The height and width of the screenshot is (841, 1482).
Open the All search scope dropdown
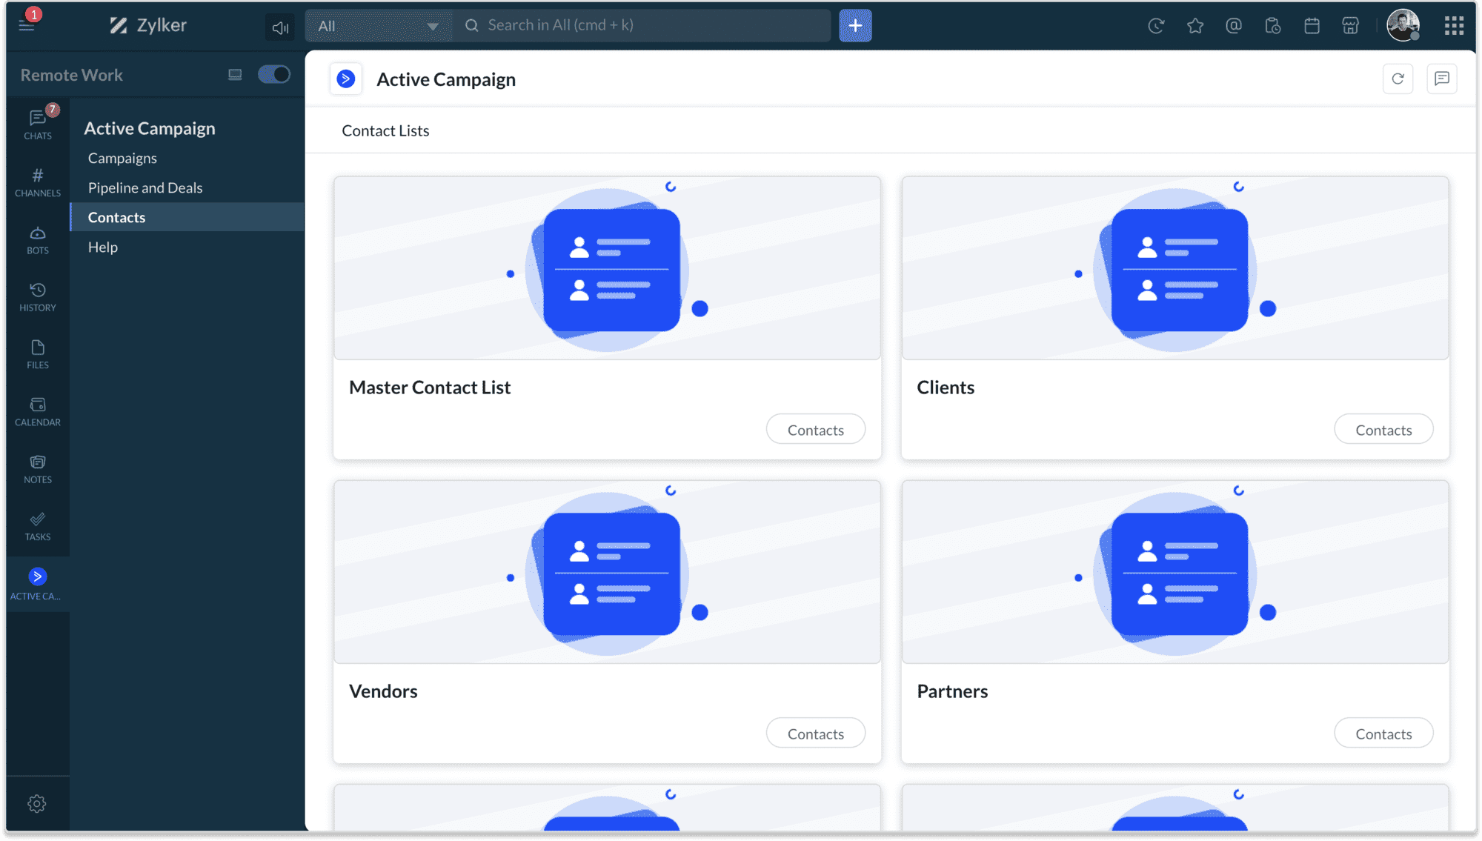[x=378, y=26]
